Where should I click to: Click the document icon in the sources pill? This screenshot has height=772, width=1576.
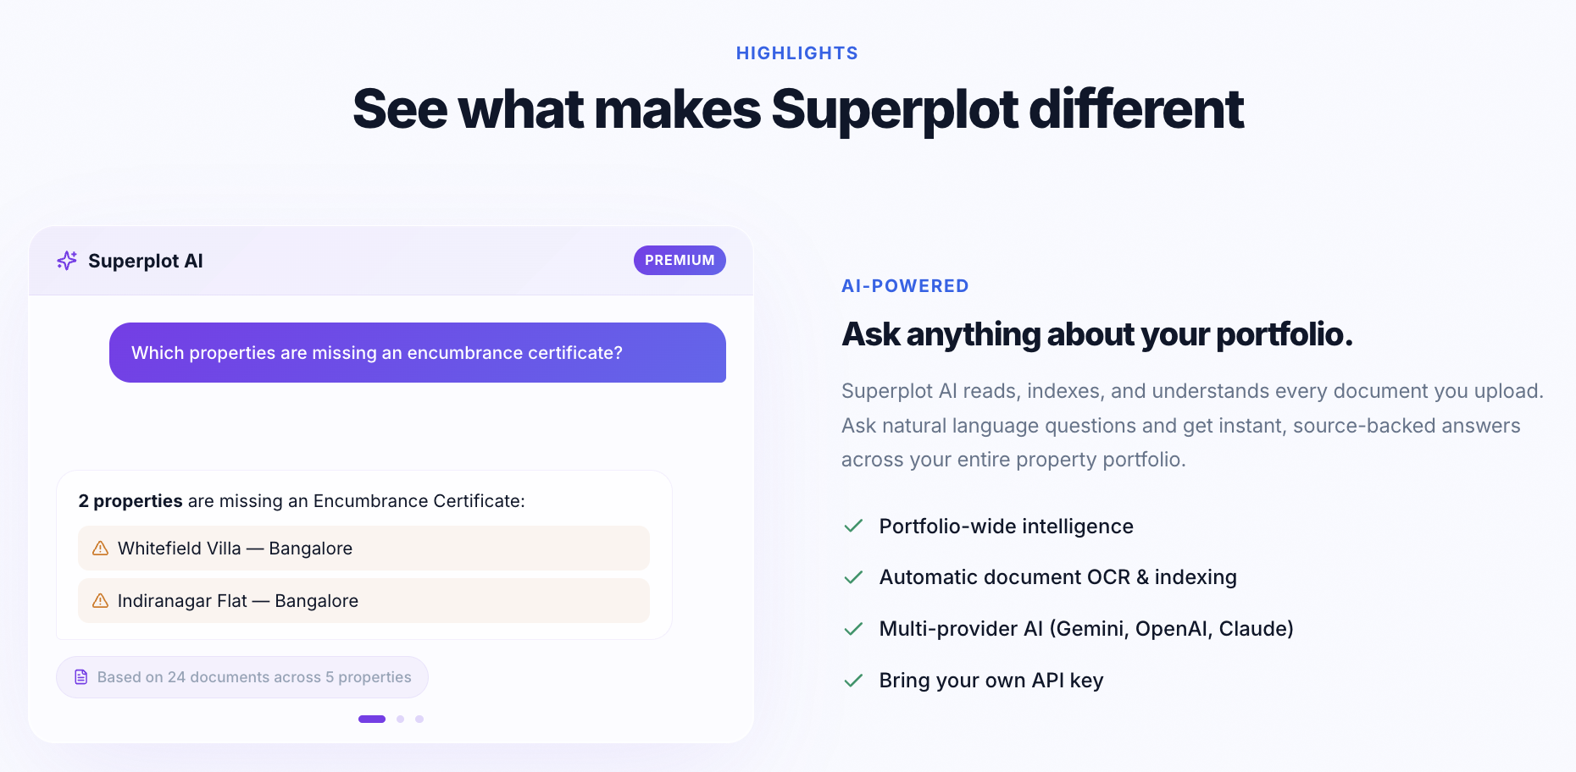click(x=80, y=676)
